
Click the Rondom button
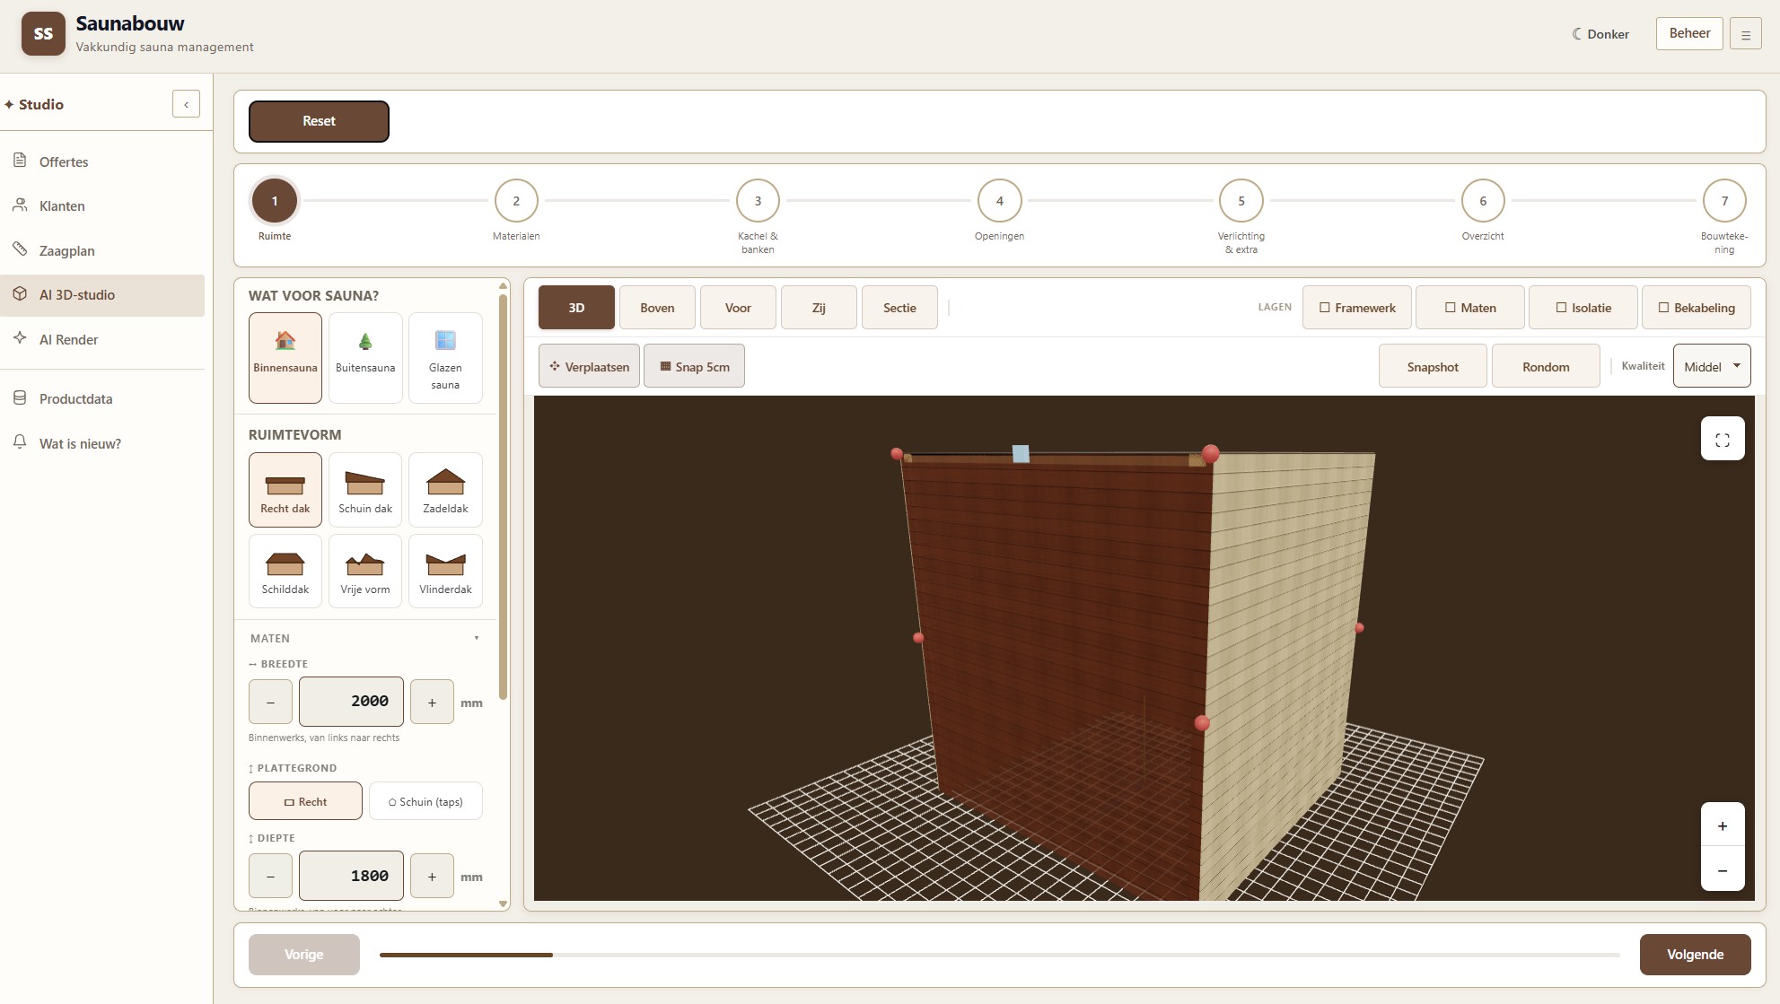pos(1546,366)
